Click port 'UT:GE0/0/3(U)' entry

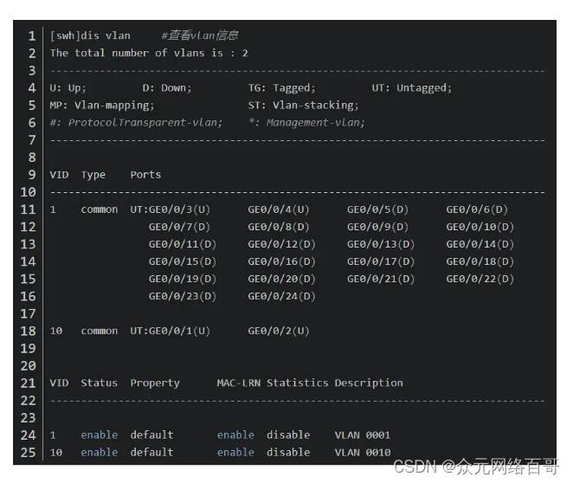(x=171, y=209)
